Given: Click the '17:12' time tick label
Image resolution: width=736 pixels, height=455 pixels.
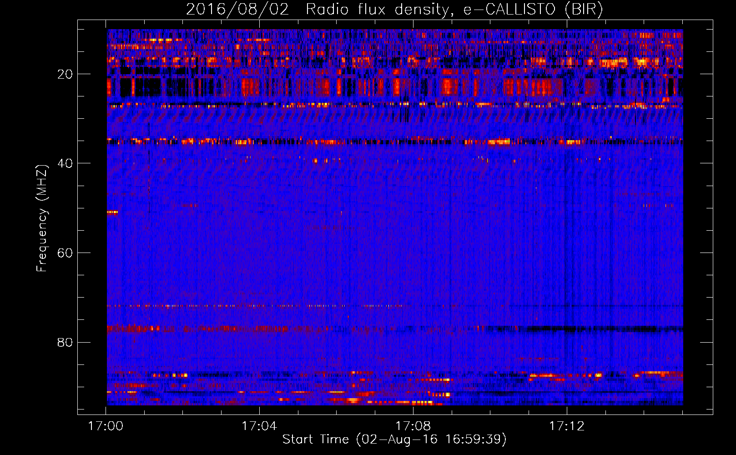Looking at the screenshot, I should (x=567, y=426).
